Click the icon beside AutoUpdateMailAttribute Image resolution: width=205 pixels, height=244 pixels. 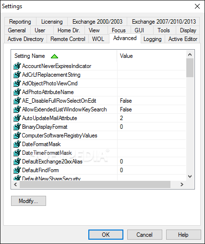point(17,118)
